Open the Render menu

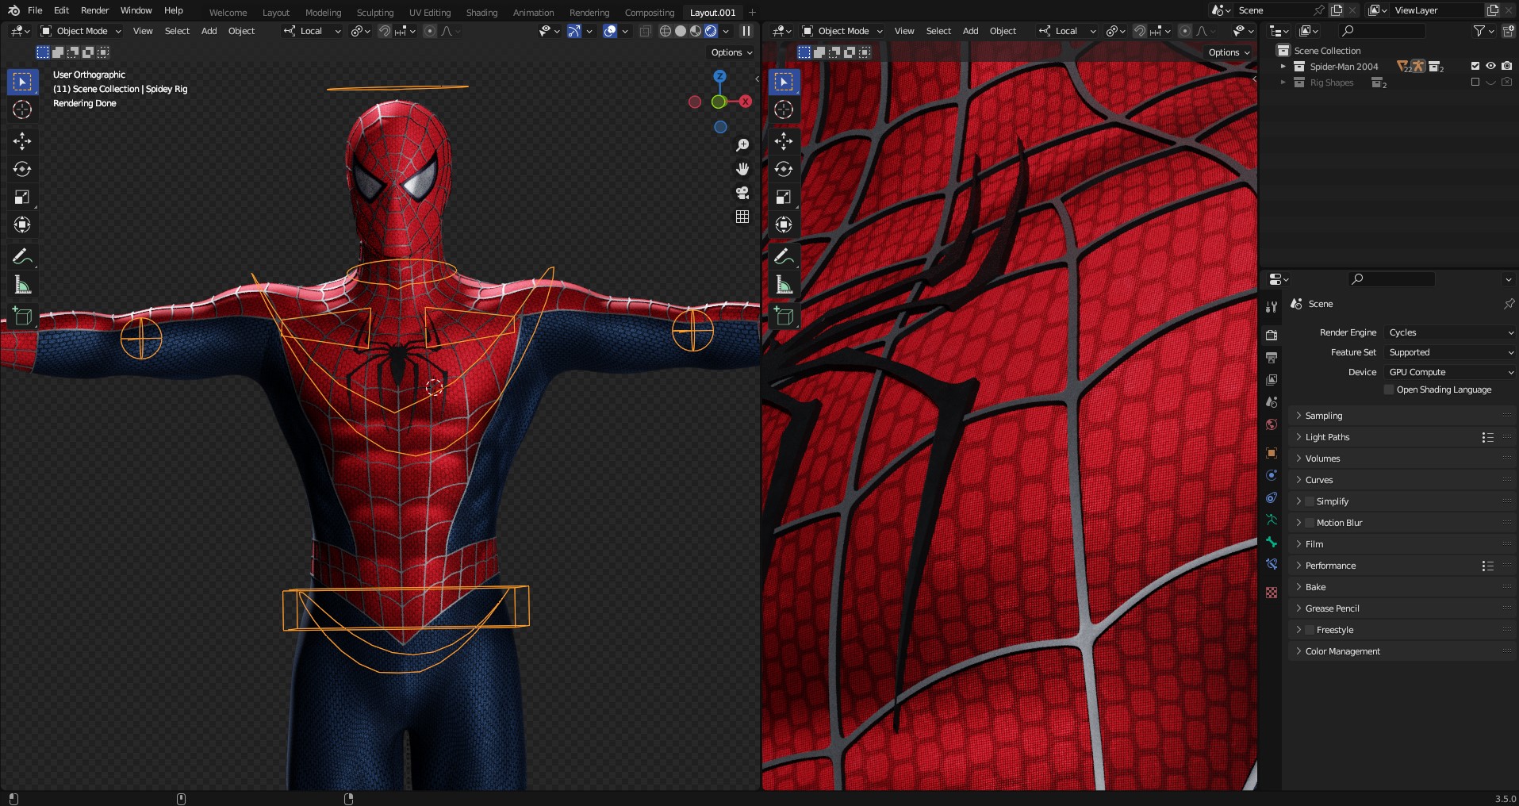click(94, 10)
